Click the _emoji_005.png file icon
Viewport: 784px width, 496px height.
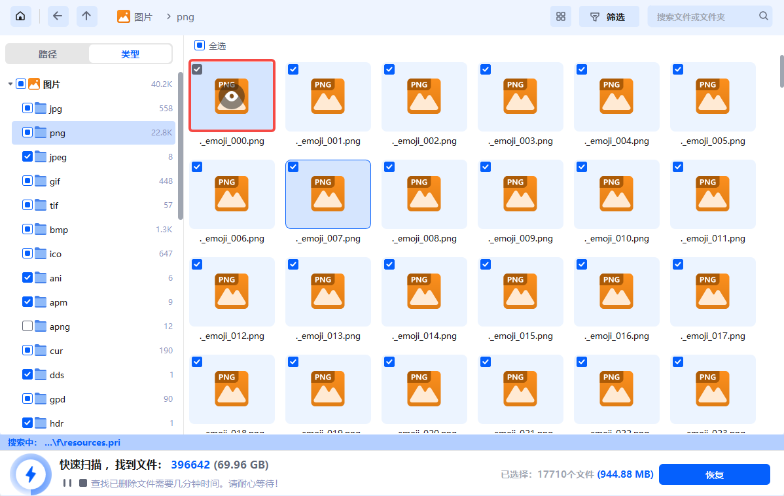pyautogui.click(x=713, y=96)
